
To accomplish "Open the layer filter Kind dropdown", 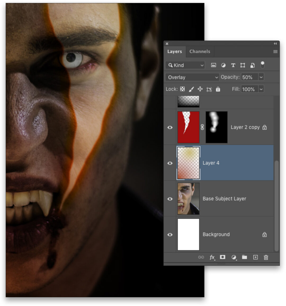I will click(185, 65).
